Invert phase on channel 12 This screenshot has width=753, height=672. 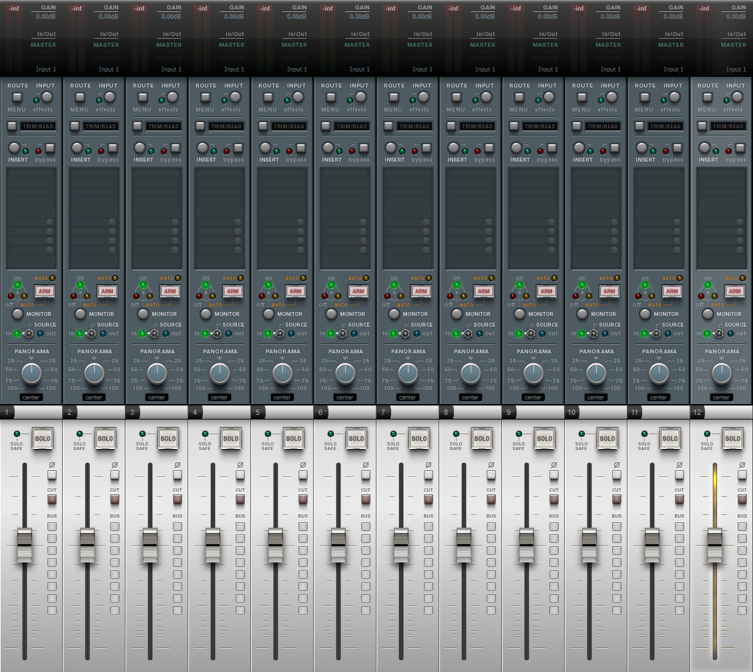pyautogui.click(x=742, y=475)
